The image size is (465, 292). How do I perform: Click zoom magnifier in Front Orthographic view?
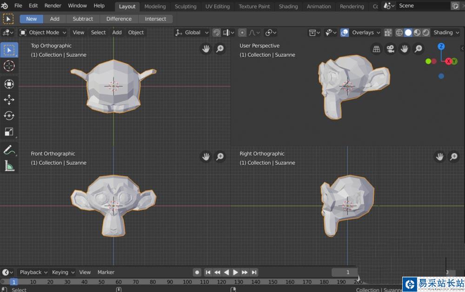pos(220,157)
